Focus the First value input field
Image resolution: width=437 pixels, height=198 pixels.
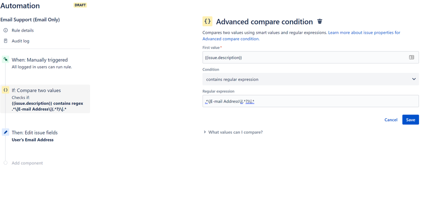tap(304, 57)
